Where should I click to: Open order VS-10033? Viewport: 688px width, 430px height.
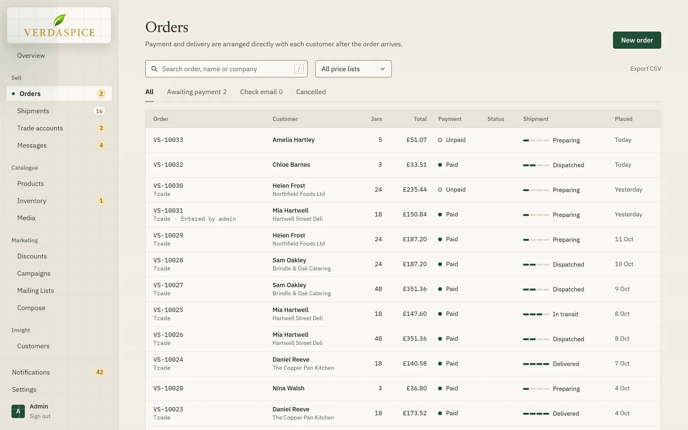click(x=168, y=140)
